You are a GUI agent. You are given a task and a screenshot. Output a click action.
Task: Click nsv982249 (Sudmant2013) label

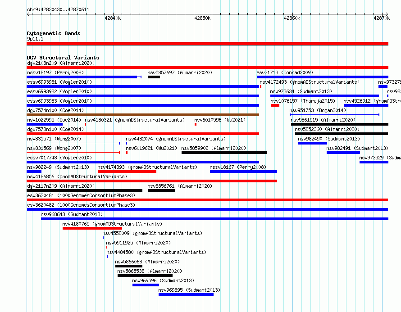click(x=58, y=167)
